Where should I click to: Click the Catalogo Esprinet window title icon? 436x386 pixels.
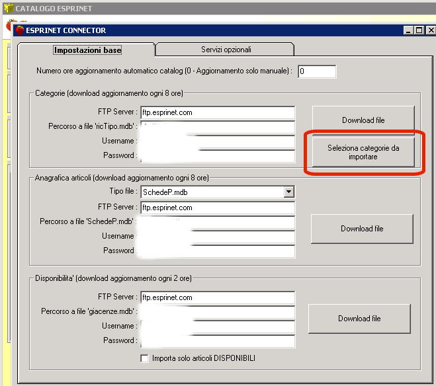point(9,8)
